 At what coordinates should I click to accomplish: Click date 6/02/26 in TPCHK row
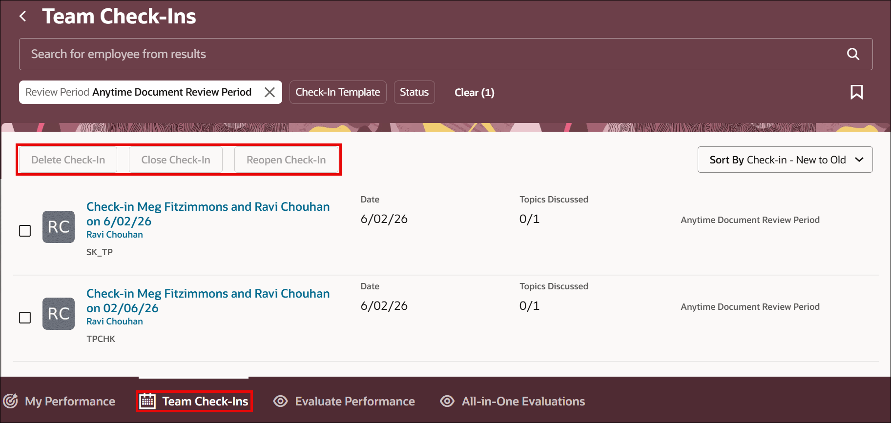pyautogui.click(x=384, y=306)
